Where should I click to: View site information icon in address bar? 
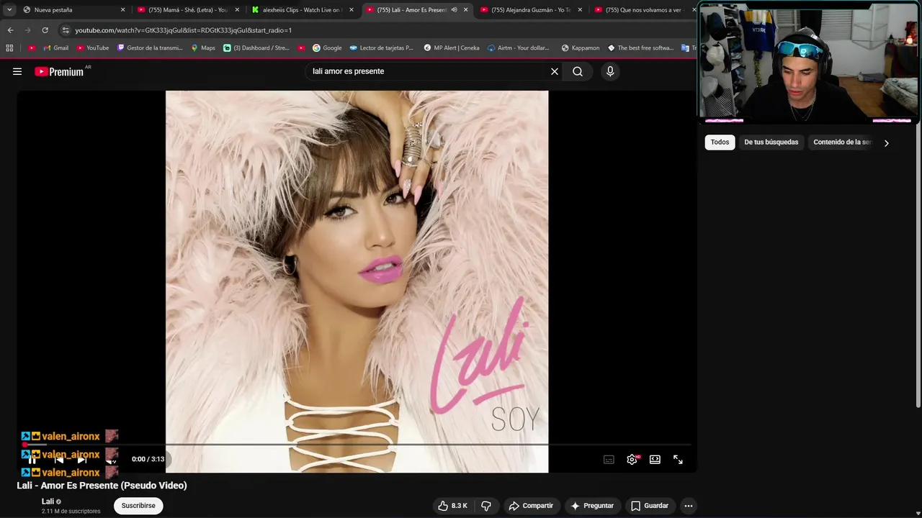point(66,30)
